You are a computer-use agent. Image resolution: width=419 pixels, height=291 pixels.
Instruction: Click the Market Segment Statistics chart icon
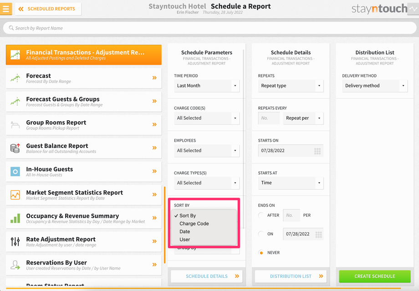(x=15, y=195)
